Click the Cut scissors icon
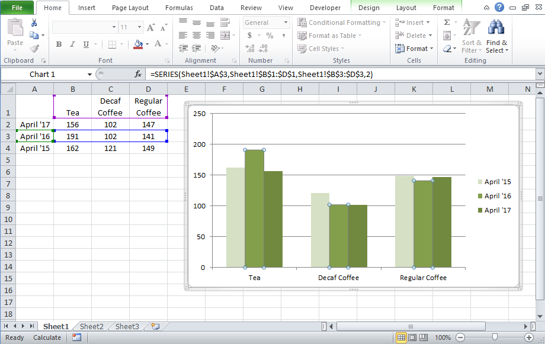This screenshot has width=545, height=344. [34, 23]
